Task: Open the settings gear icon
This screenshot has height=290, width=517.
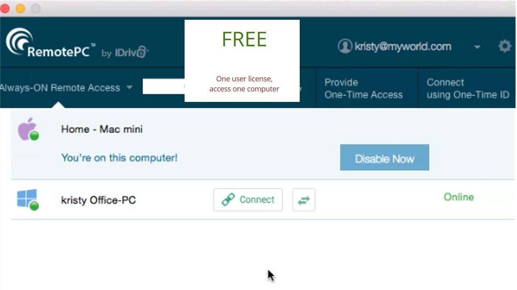Action: (x=505, y=46)
